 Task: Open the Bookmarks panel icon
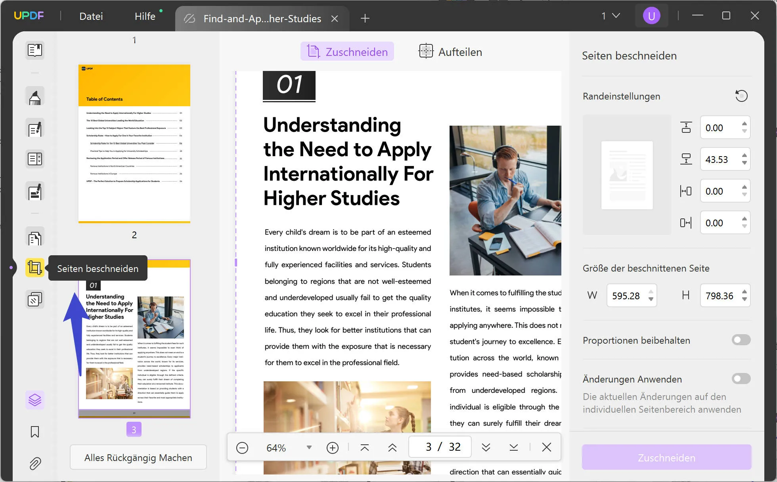(35, 432)
